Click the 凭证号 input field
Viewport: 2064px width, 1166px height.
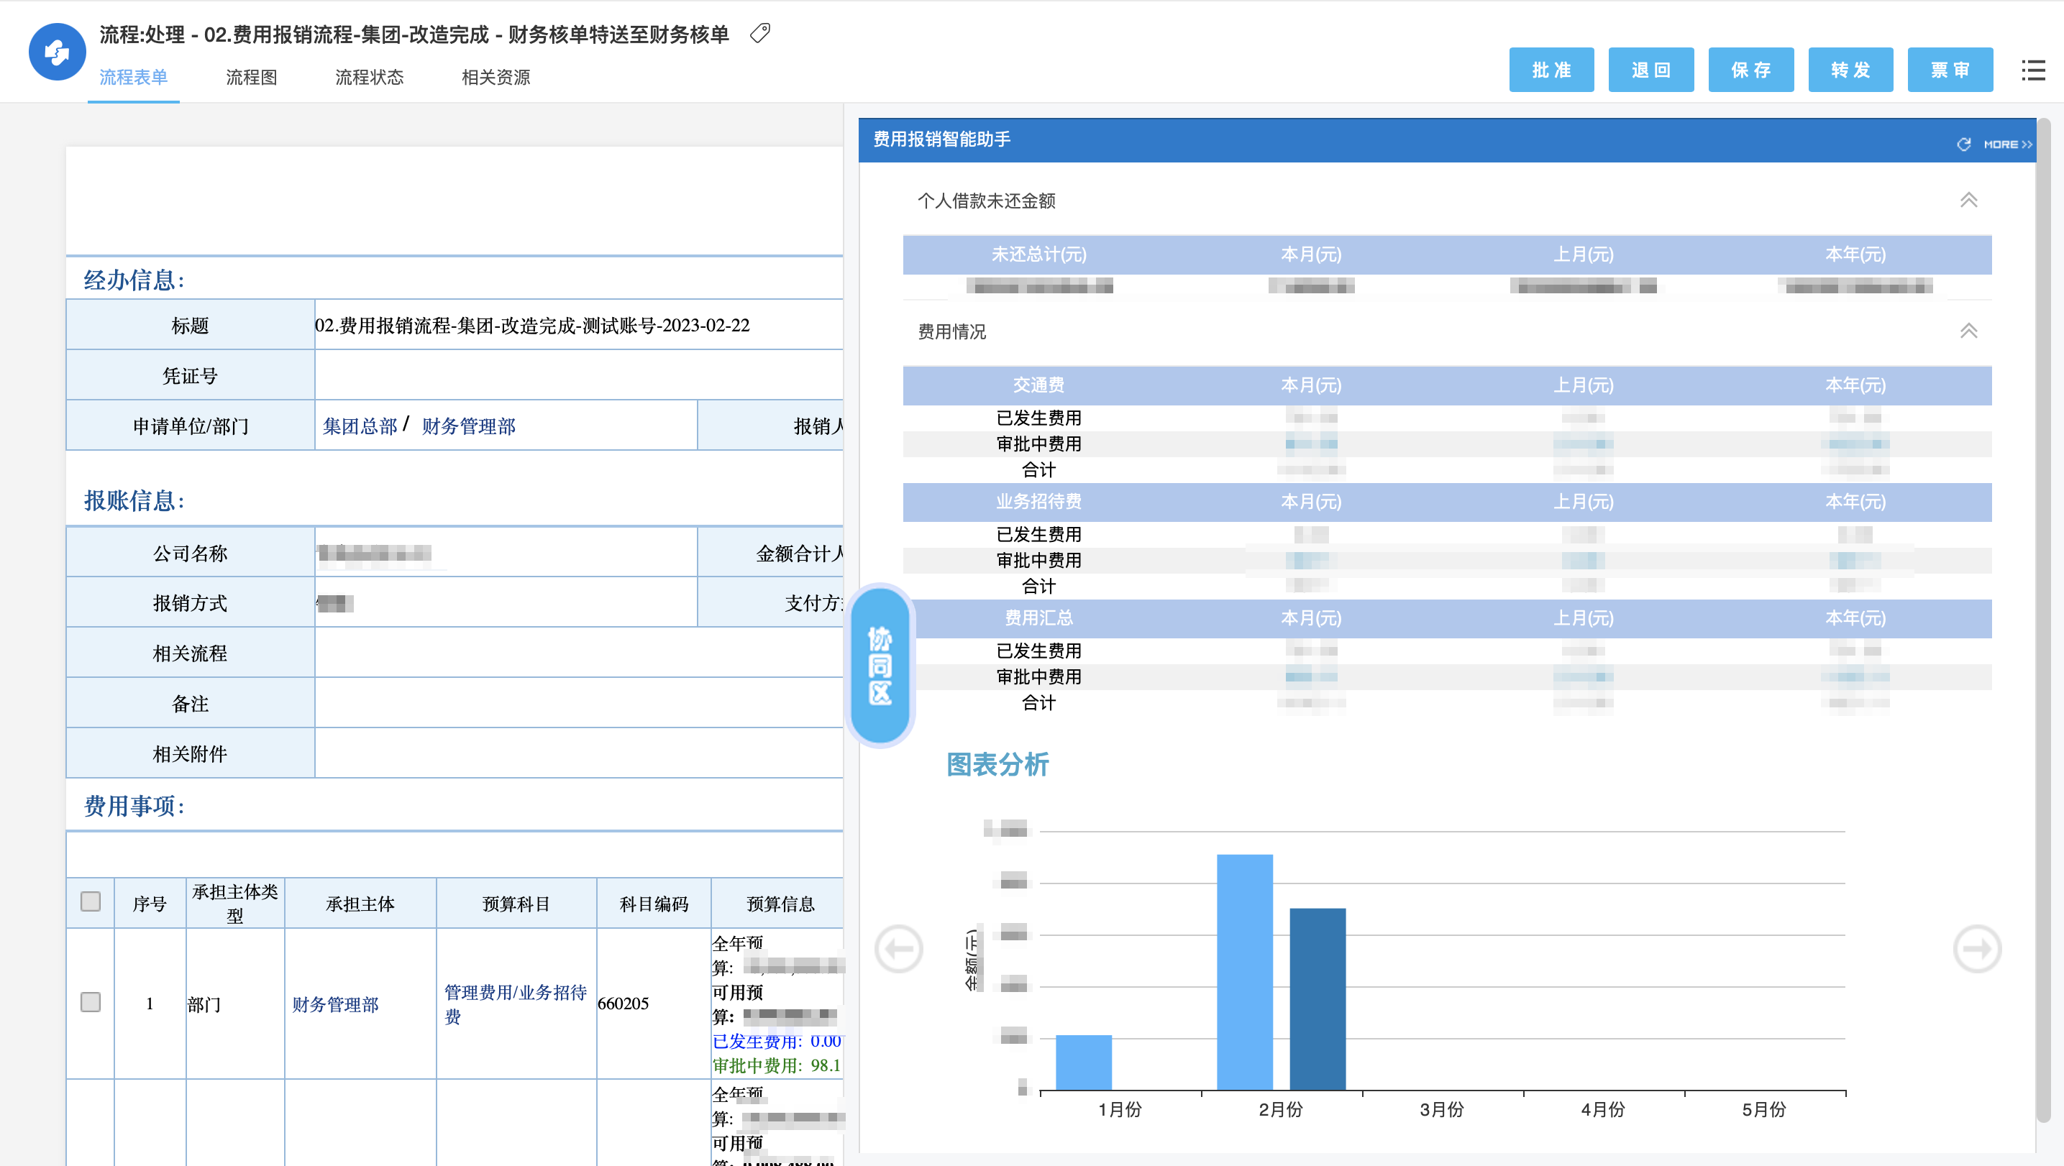(x=578, y=375)
